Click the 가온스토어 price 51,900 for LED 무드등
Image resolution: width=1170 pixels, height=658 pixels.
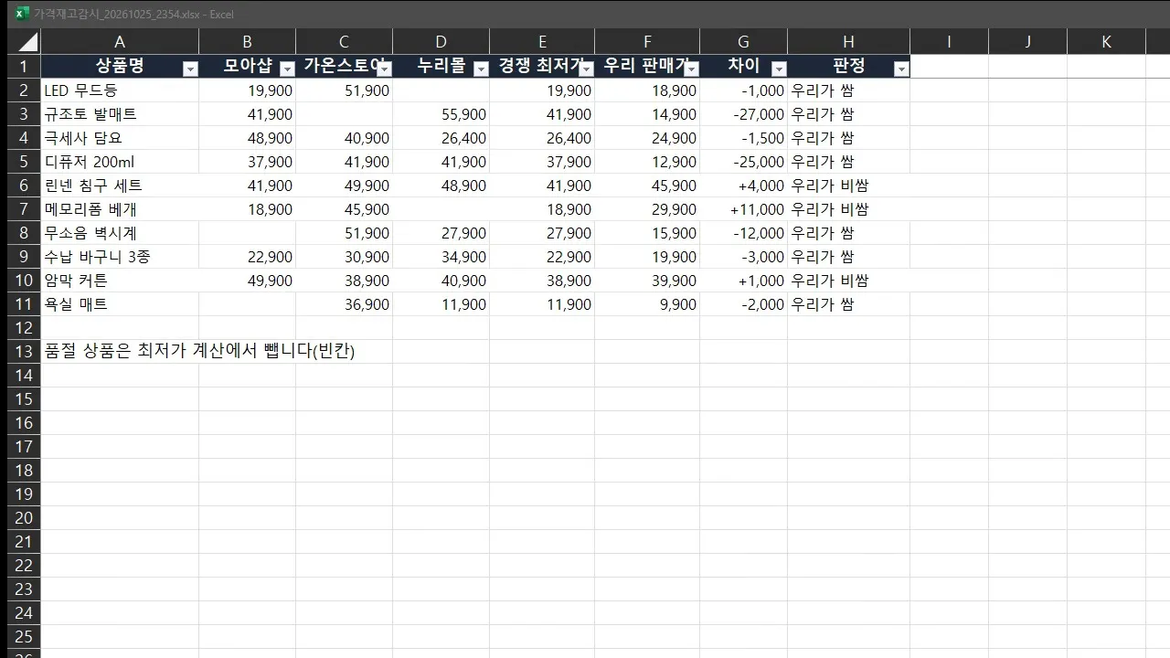point(345,90)
